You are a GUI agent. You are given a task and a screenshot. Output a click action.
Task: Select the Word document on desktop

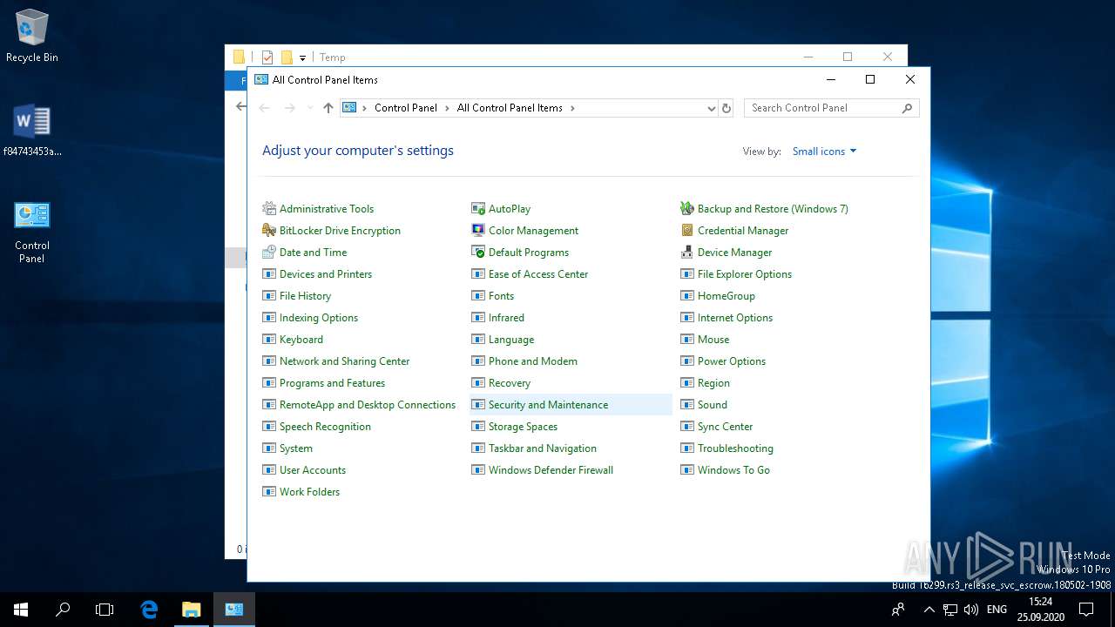coord(32,131)
